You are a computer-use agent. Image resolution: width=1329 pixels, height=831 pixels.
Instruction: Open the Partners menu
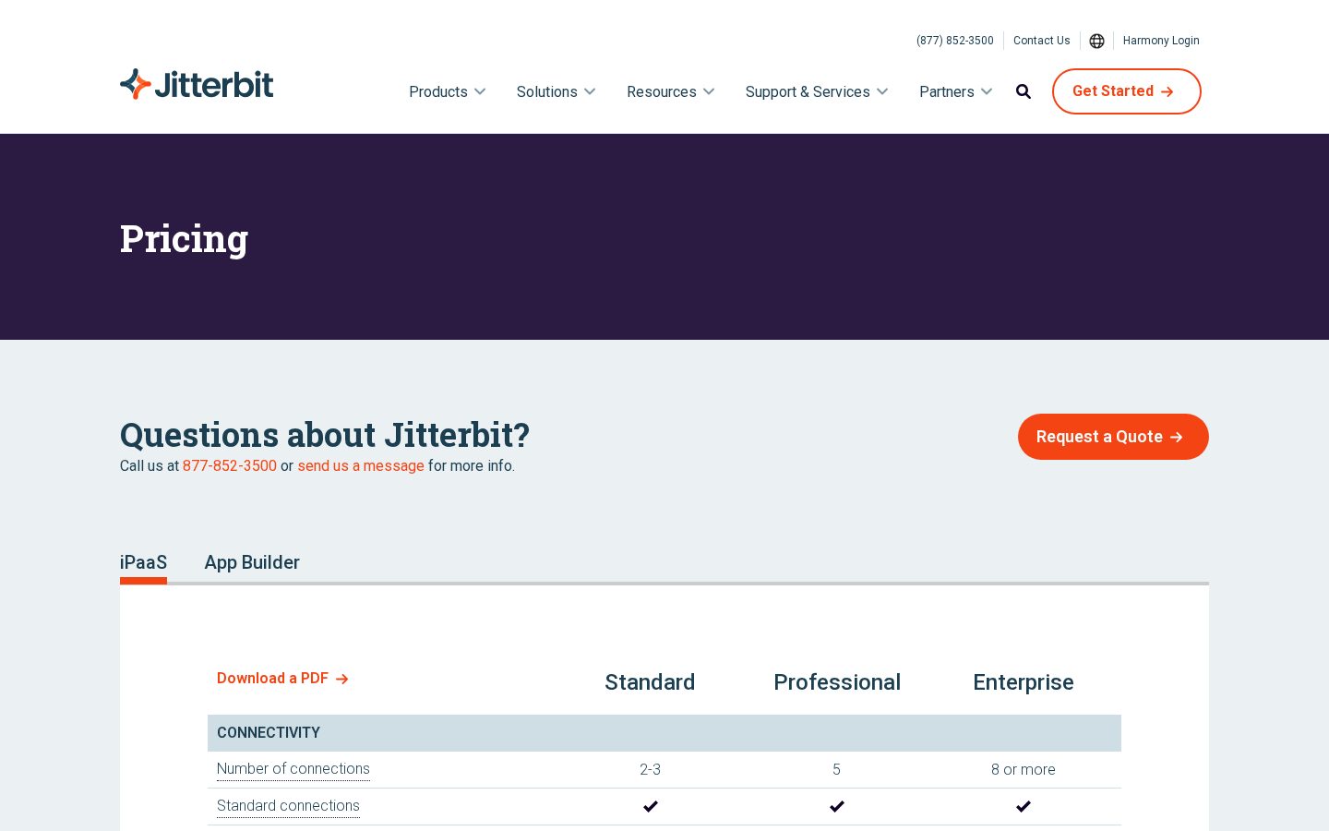(x=947, y=91)
